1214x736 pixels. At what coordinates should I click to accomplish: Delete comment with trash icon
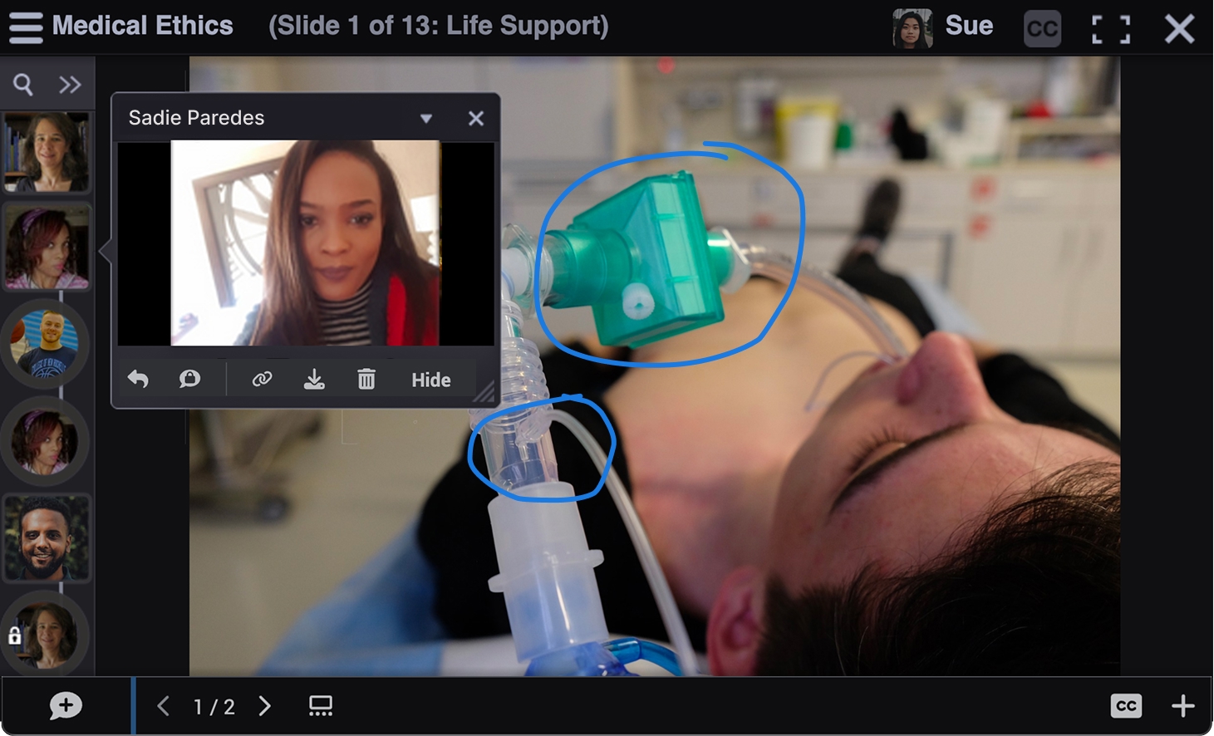[366, 380]
